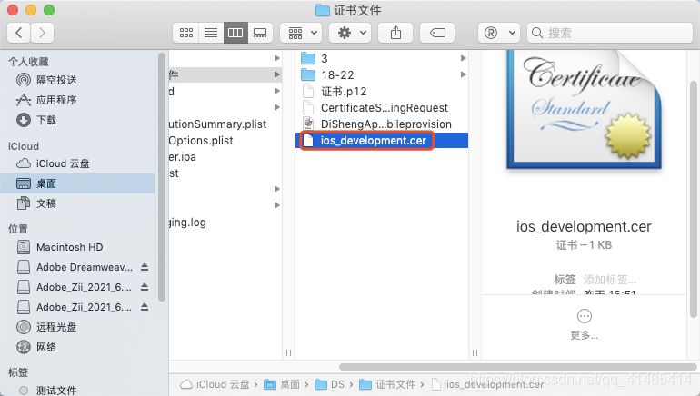Open the gear action menu
Viewport: 700px width, 396px height.
pyautogui.click(x=351, y=33)
